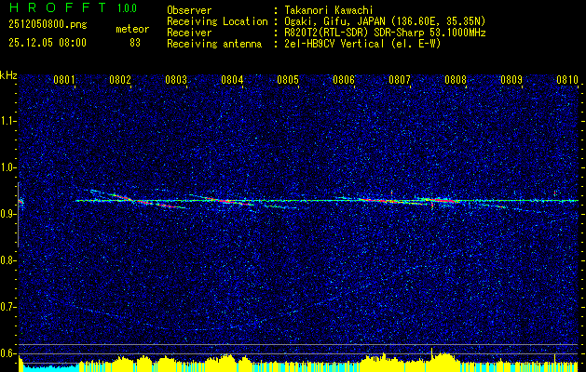Click the 0.6 frequency axis label
Viewport: 586px width, 372px height.
coord(8,353)
